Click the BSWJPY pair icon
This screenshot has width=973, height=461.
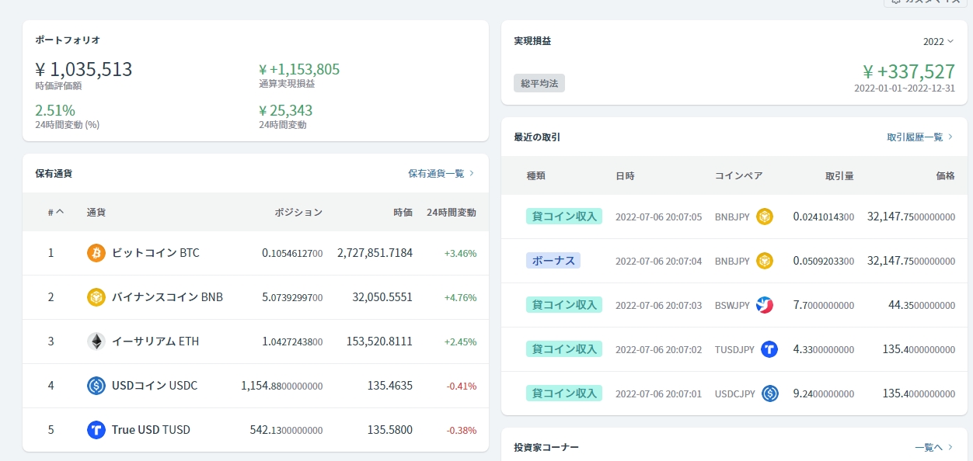click(765, 305)
